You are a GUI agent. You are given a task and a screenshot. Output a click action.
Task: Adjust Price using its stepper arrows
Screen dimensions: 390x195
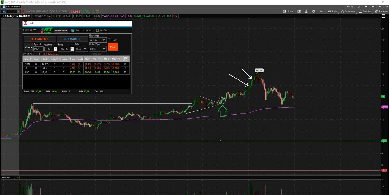pyautogui.click(x=71, y=49)
